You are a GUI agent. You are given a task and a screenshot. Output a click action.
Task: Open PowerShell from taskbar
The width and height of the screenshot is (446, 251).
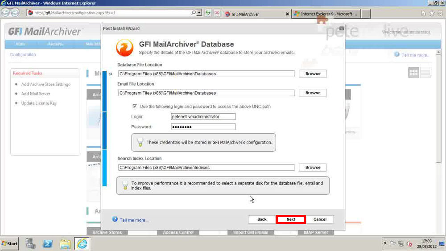click(x=48, y=243)
